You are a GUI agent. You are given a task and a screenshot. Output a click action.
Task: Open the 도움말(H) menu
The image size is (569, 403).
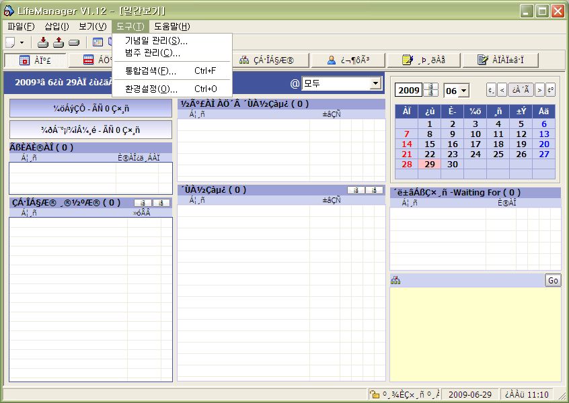(x=172, y=26)
